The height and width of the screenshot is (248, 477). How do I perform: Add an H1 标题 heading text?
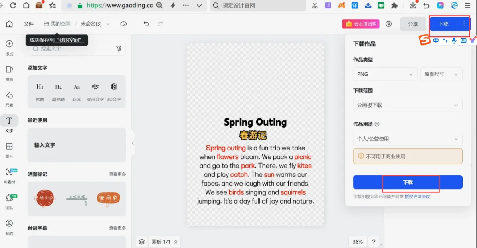coord(40,92)
